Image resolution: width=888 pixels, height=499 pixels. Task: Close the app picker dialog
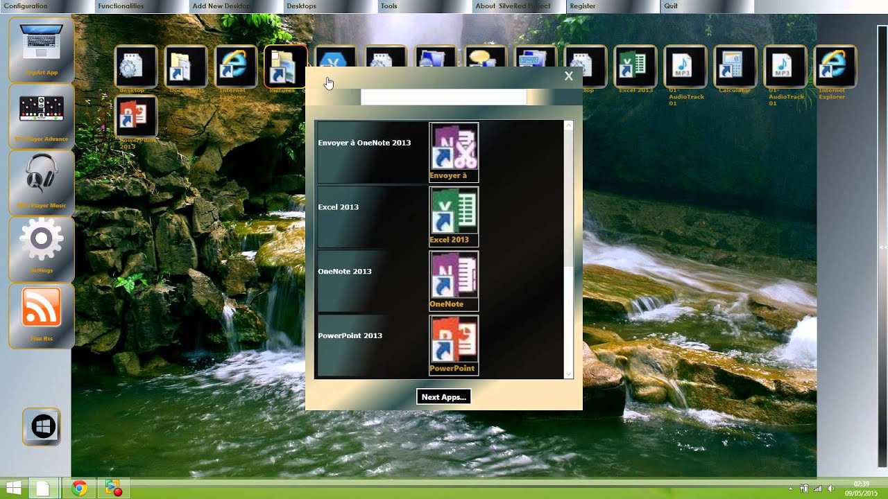point(569,76)
